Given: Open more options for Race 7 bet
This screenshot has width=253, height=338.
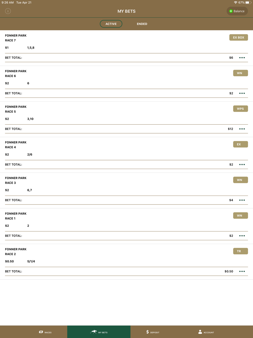Looking at the screenshot, I should pyautogui.click(x=242, y=58).
